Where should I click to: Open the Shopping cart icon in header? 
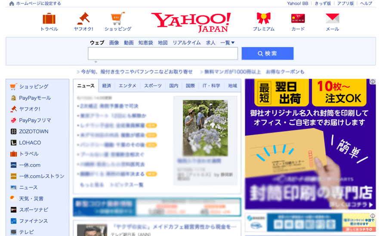118,18
